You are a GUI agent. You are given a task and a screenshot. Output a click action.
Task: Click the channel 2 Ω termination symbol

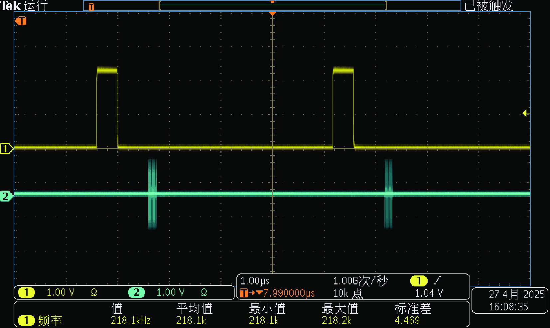pos(204,292)
